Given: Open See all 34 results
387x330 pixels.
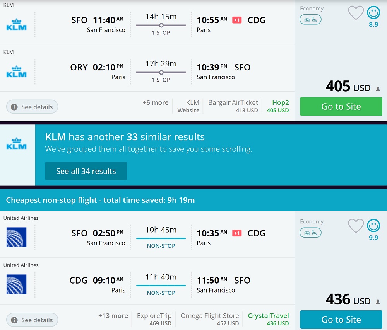Looking at the screenshot, I should (x=86, y=171).
